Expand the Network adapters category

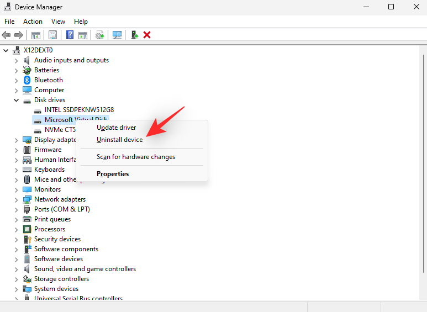(17, 200)
